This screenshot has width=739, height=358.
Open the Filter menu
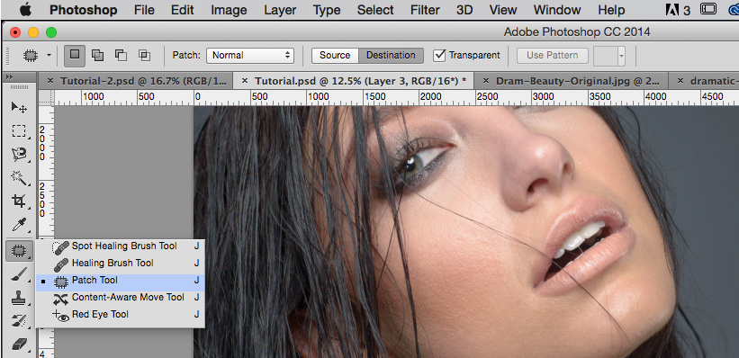(x=425, y=10)
